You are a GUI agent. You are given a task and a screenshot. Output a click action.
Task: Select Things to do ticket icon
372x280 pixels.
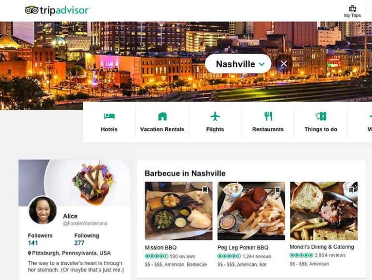[321, 116]
